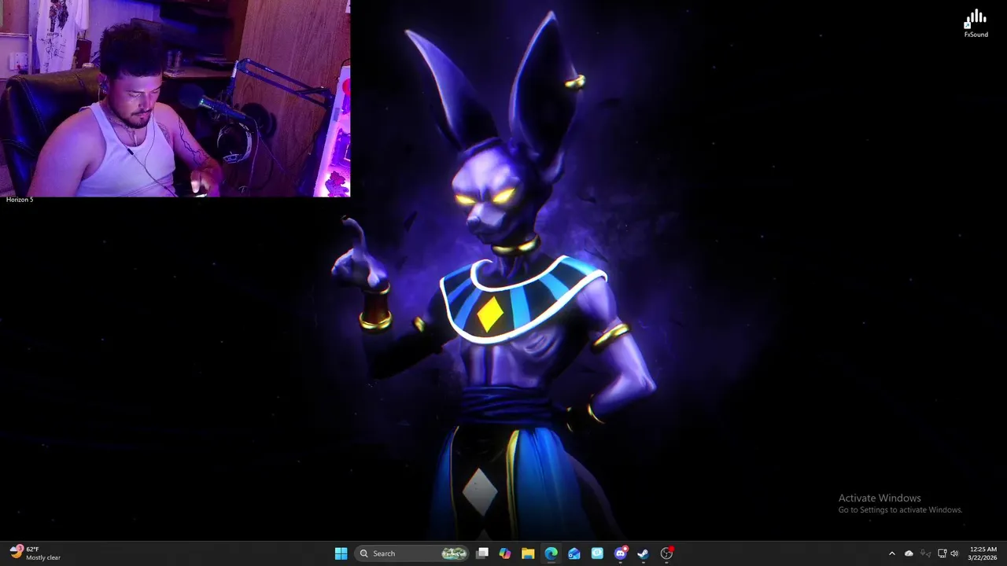Open File Explorer from the taskbar
The width and height of the screenshot is (1007, 566).
(528, 553)
